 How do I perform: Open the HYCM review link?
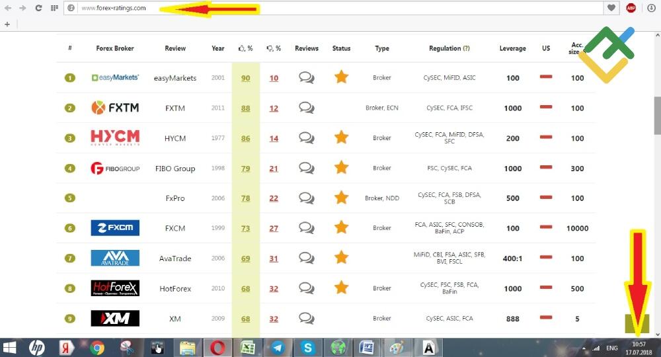point(175,138)
